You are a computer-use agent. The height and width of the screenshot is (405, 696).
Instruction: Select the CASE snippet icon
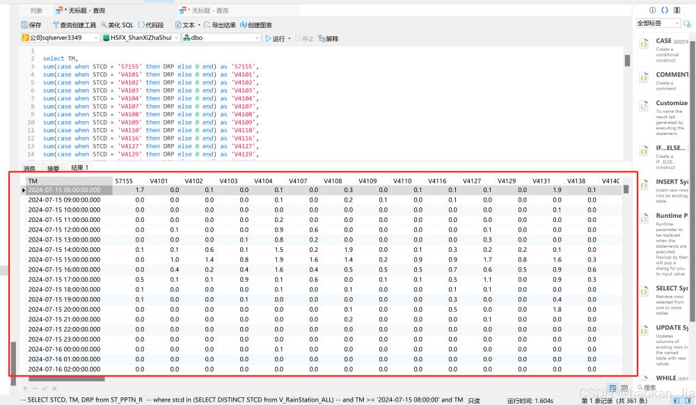pyautogui.click(x=644, y=44)
